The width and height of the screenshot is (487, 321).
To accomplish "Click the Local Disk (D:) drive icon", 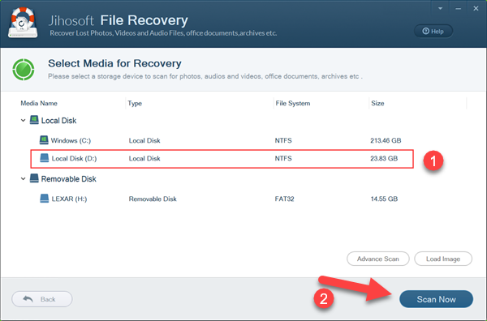I will click(45, 158).
